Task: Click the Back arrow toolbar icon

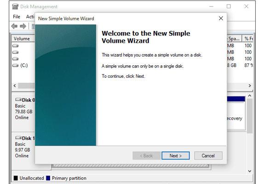Action: [x=14, y=26]
